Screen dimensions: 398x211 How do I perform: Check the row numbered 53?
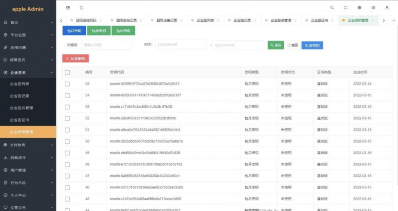67,107
